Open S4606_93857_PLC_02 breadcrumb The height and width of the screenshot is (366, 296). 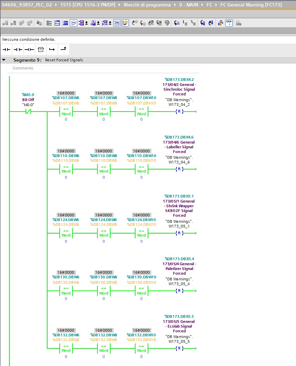pyautogui.click(x=27, y=5)
